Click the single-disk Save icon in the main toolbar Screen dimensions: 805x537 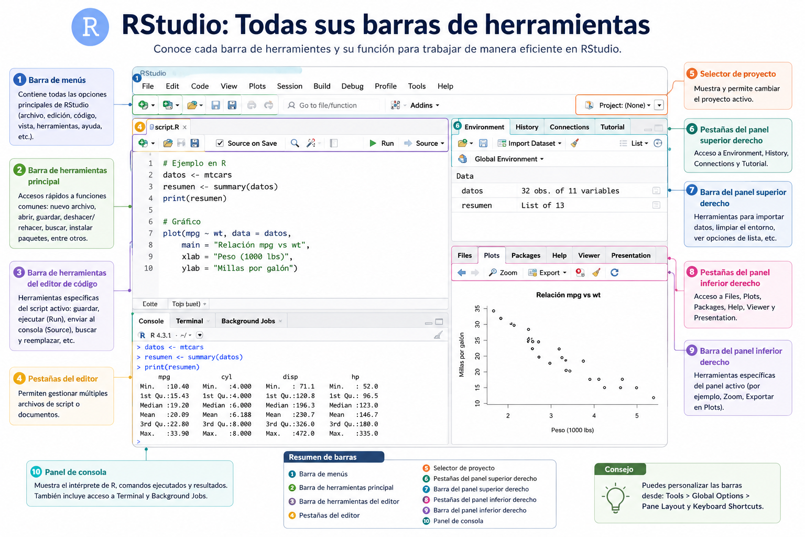(x=215, y=105)
